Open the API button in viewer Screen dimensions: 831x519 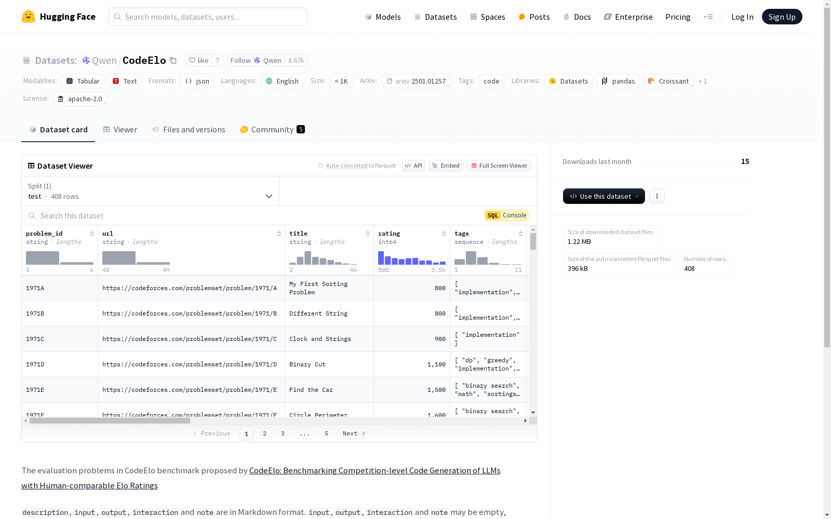(413, 166)
